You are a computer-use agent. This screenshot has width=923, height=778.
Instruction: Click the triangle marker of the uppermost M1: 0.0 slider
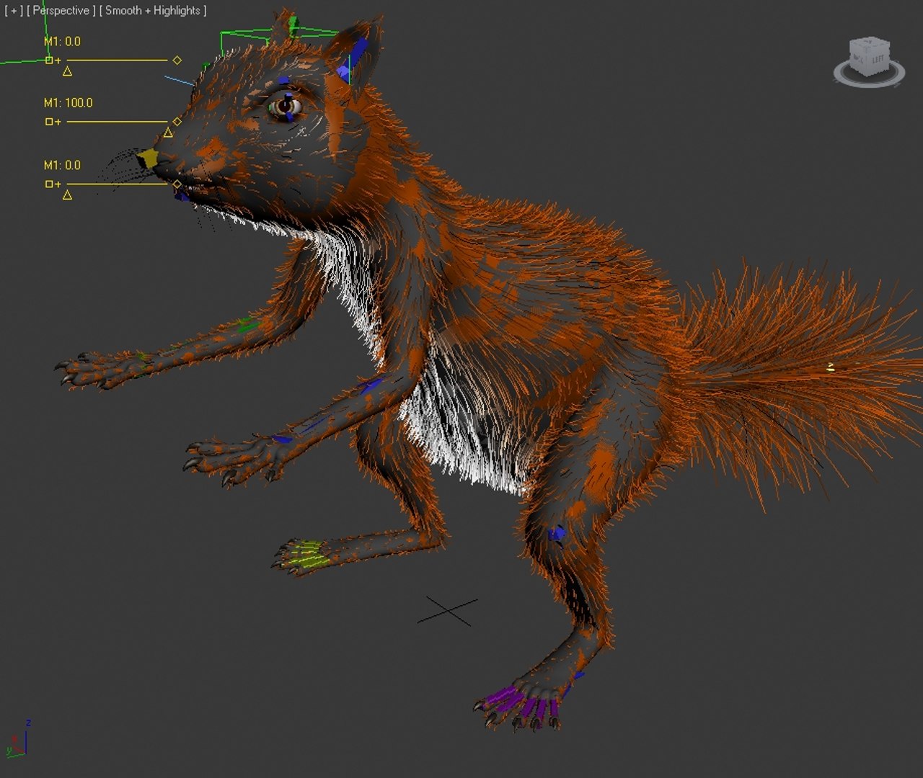tap(67, 71)
